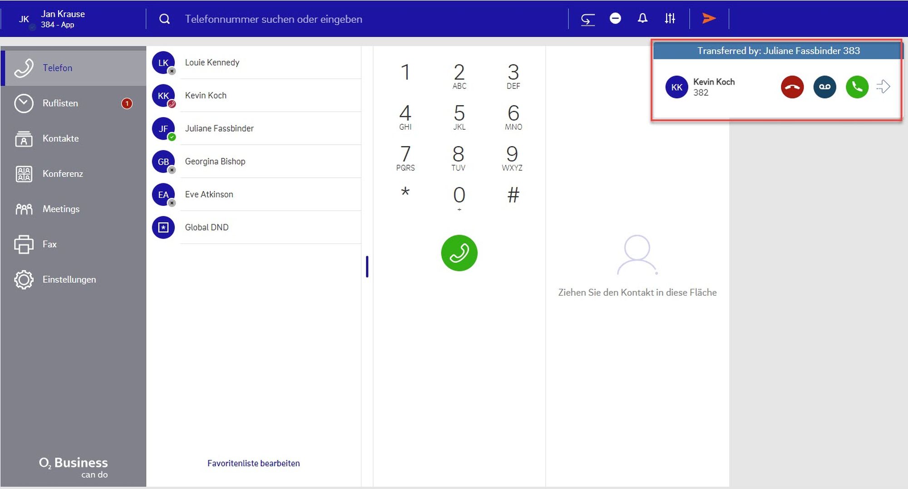Send Kevin Koch's call to voicemail
The width and height of the screenshot is (908, 489).
point(824,87)
